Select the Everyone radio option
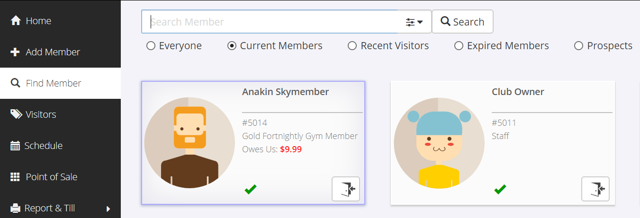 [151, 46]
